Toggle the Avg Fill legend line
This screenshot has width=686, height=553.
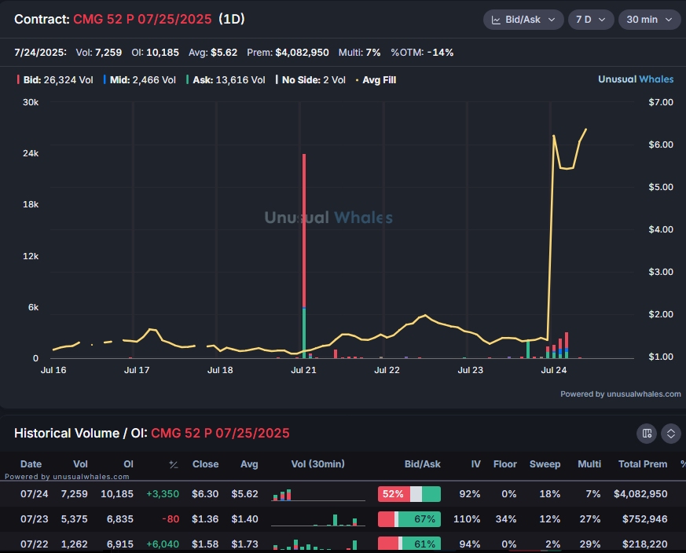point(376,80)
